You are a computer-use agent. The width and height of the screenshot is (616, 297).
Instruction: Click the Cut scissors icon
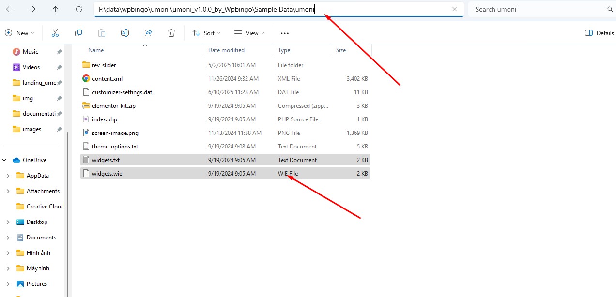(55, 33)
